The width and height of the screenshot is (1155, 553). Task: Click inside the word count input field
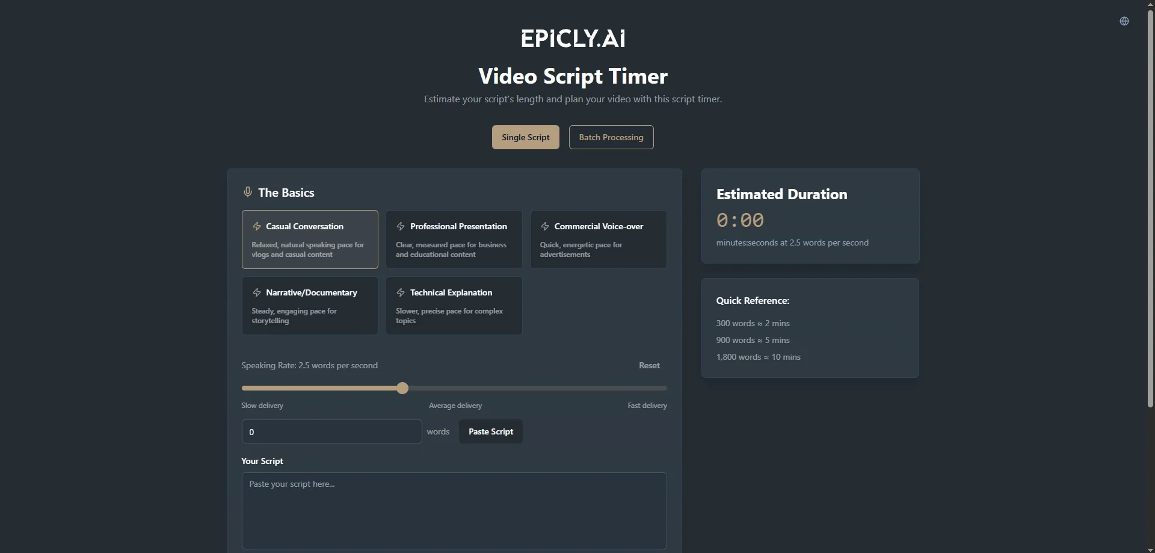click(331, 431)
